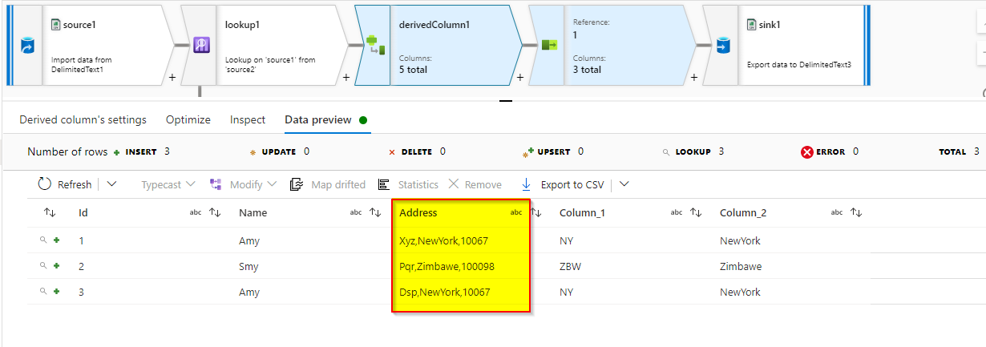Click the Dsp,NewYork,10067 address cell
The height and width of the screenshot is (347, 986).
tap(444, 292)
